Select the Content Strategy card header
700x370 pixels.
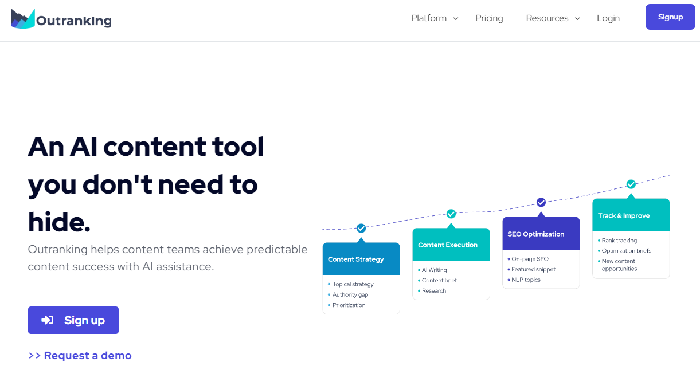point(361,259)
